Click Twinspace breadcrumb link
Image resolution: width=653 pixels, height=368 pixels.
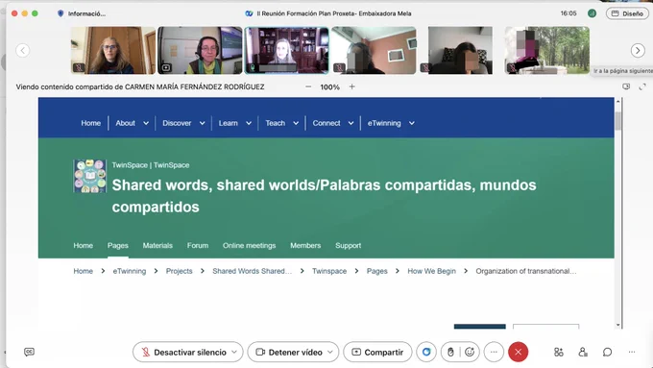[x=329, y=271]
